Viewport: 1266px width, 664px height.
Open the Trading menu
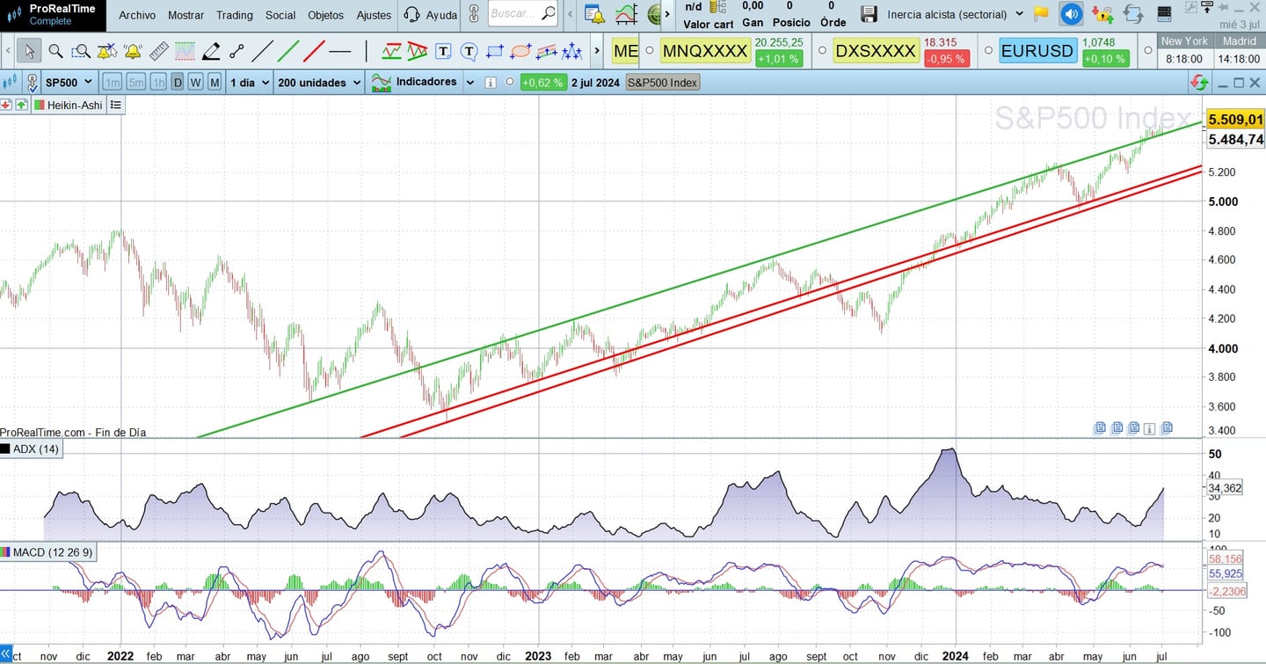point(234,15)
